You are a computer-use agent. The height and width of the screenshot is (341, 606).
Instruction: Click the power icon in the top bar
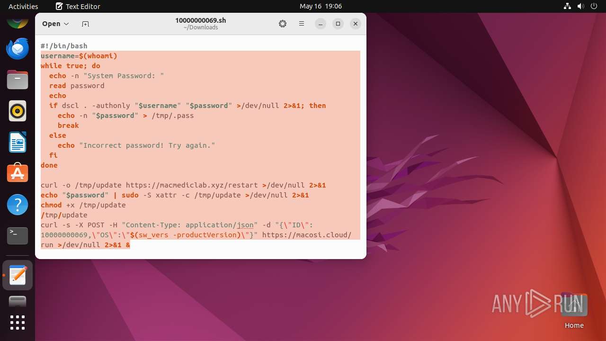tap(594, 6)
